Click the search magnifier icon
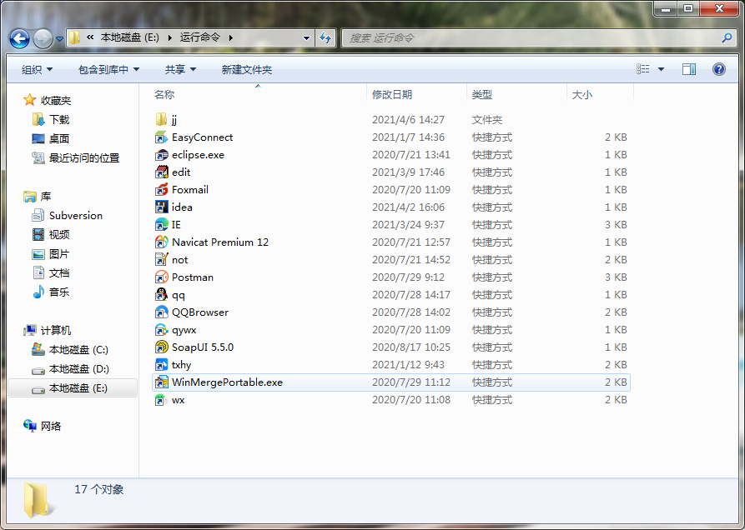 point(727,38)
